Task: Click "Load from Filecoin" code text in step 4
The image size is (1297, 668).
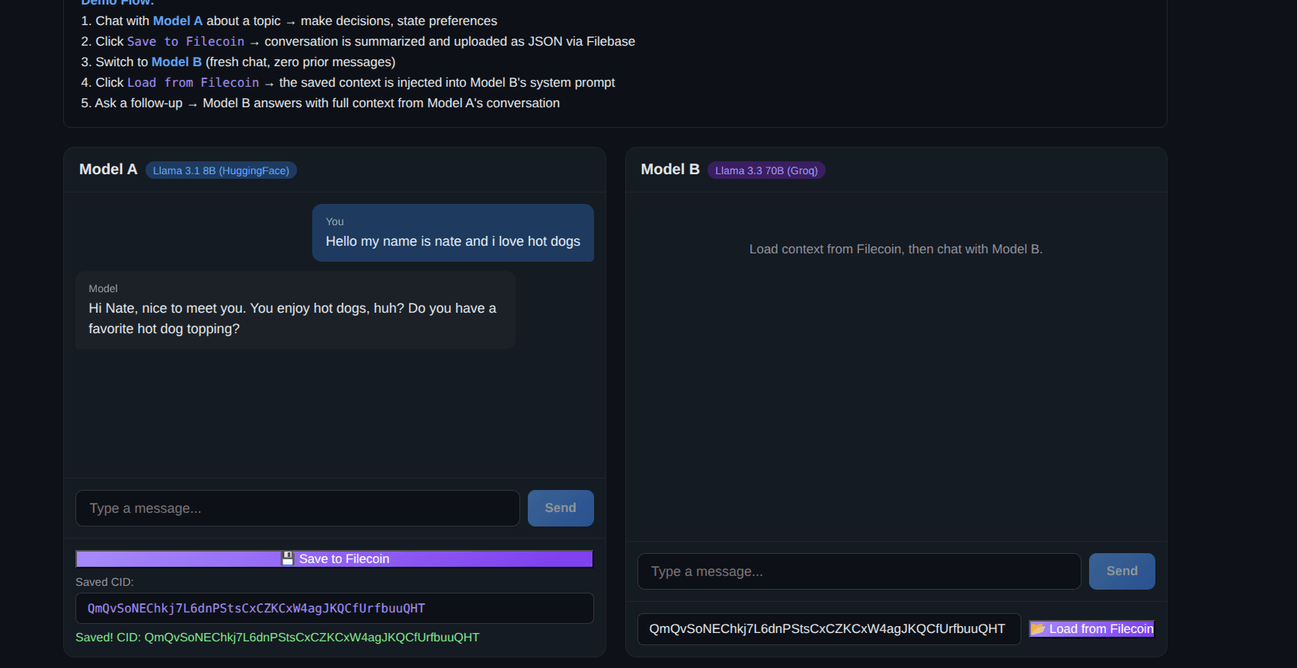Action: (193, 83)
